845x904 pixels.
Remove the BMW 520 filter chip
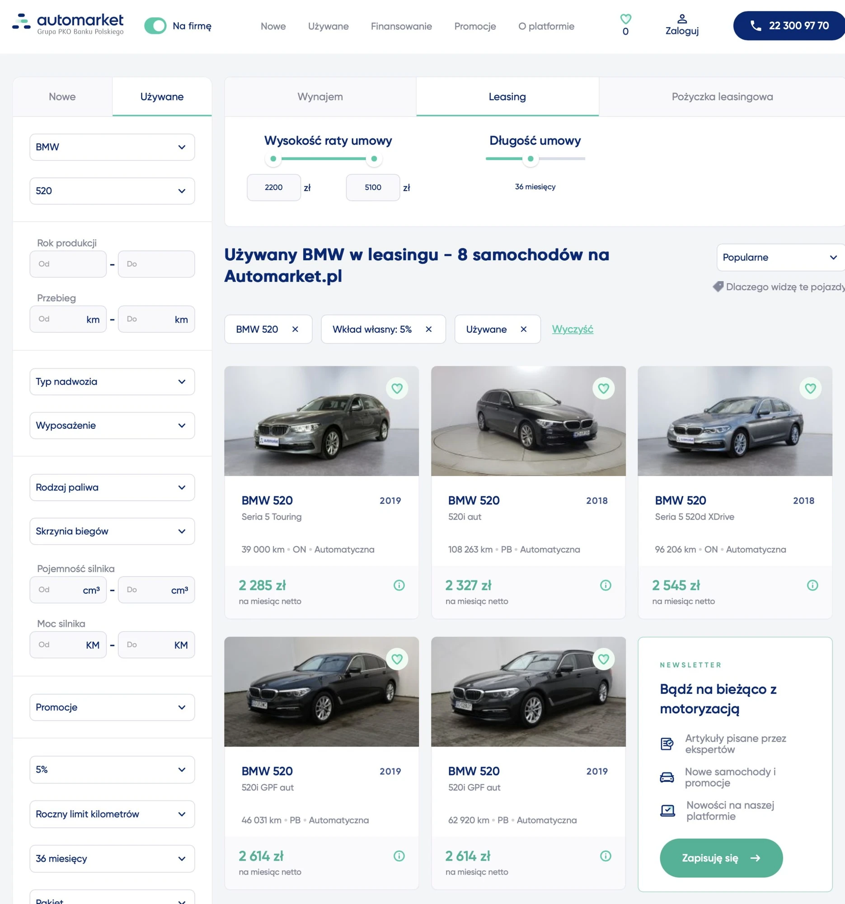coord(295,329)
